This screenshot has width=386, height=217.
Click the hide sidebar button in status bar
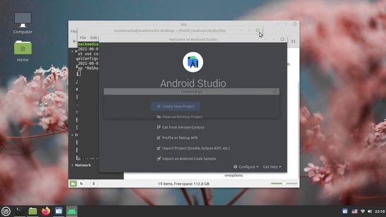(93, 183)
